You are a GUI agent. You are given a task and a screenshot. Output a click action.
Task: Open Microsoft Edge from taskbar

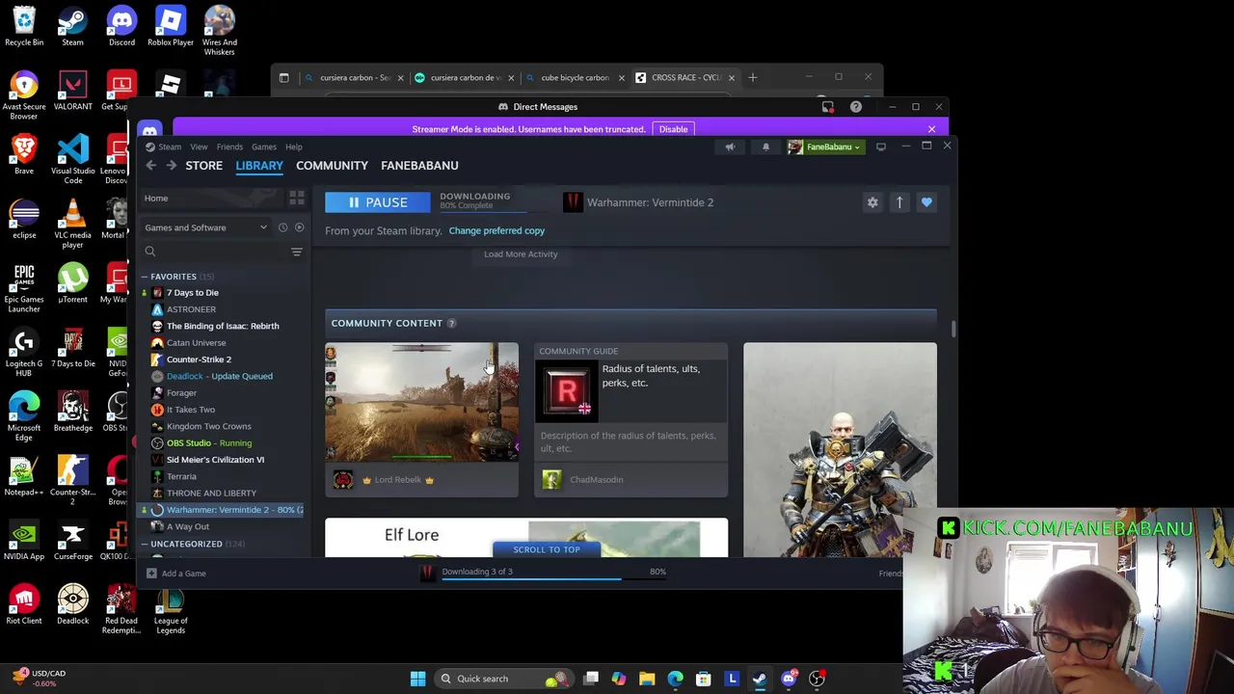[675, 679]
